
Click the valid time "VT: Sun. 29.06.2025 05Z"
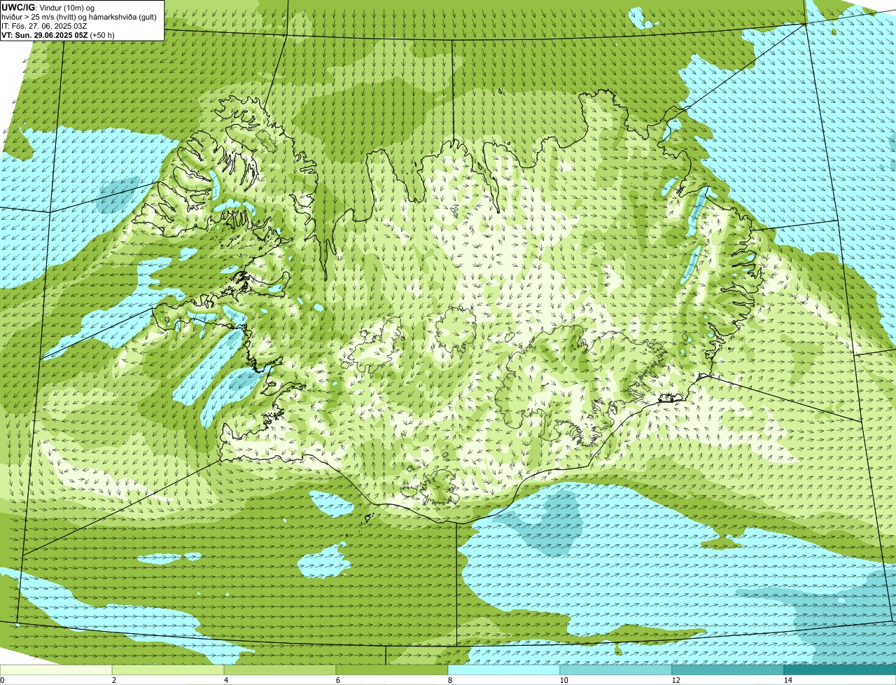point(45,35)
